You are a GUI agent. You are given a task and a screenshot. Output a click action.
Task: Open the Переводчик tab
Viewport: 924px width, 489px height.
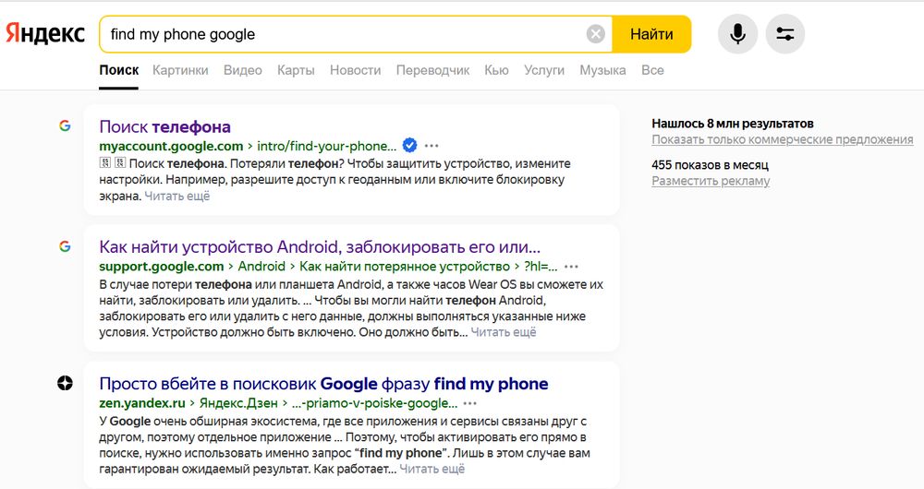click(x=432, y=70)
